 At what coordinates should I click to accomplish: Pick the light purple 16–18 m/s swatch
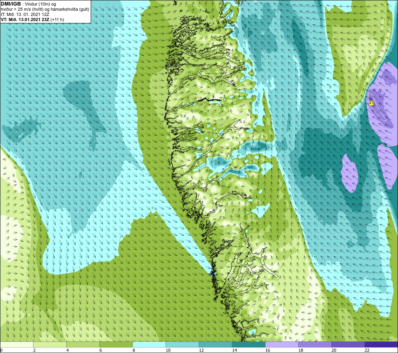(x=282, y=344)
